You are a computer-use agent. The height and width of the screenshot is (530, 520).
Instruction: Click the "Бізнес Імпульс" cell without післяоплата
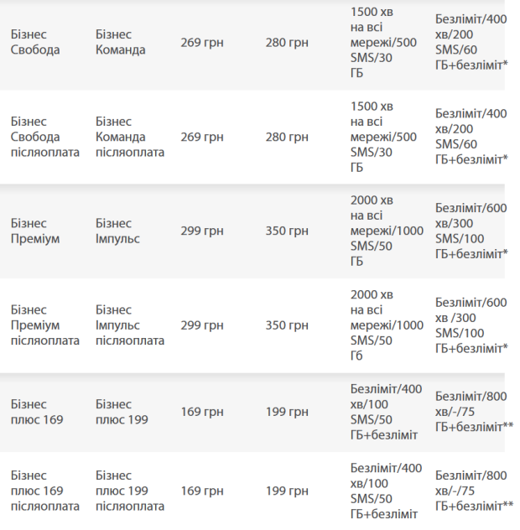pos(118,231)
